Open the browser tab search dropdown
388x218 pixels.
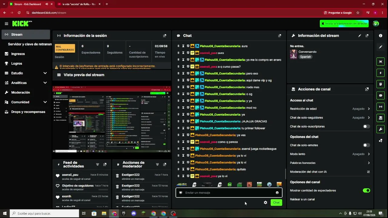[x=4, y=4]
